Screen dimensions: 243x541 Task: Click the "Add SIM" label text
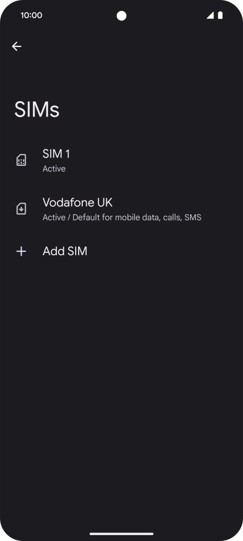click(x=65, y=251)
